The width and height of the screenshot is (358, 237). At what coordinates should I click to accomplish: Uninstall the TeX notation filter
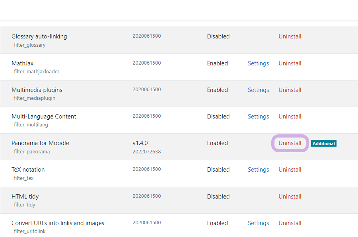coord(290,170)
